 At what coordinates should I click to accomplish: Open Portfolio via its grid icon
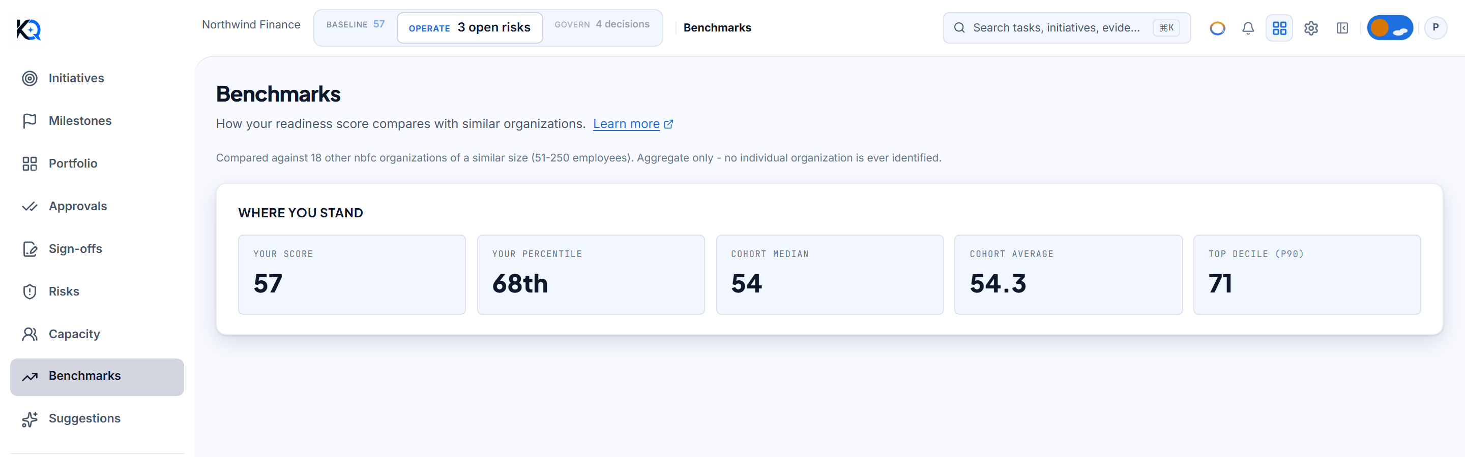[30, 164]
